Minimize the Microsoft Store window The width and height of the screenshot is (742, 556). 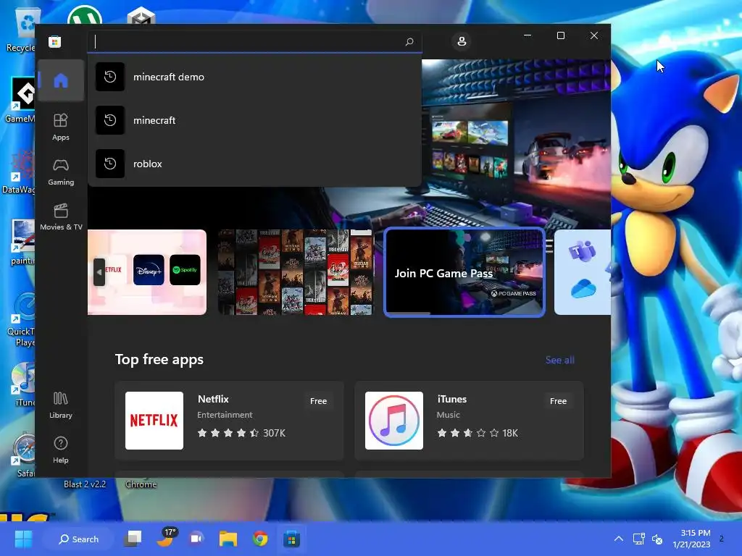click(x=528, y=35)
